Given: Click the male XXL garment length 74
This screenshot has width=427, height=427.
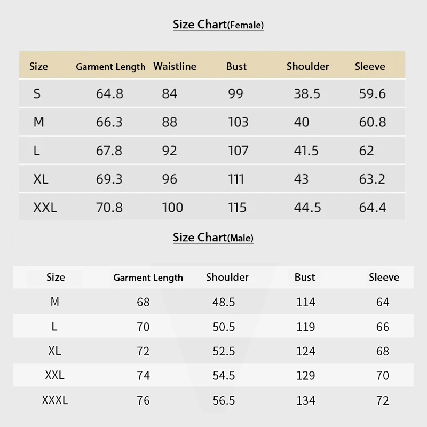Looking at the screenshot, I should pyautogui.click(x=143, y=376).
